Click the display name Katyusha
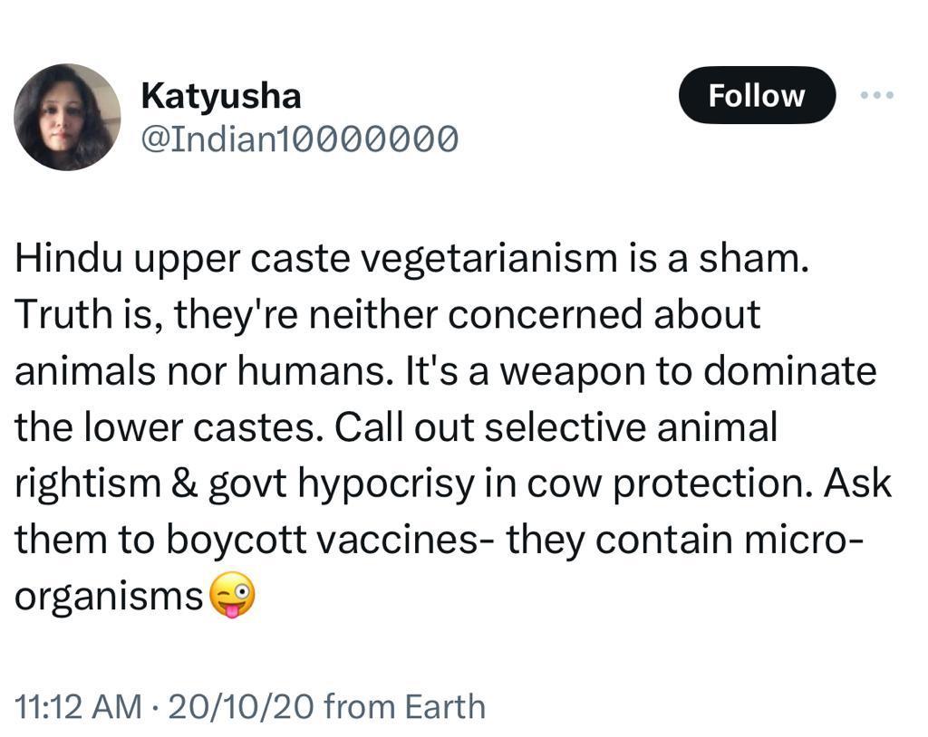The width and height of the screenshot is (928, 737). (221, 95)
